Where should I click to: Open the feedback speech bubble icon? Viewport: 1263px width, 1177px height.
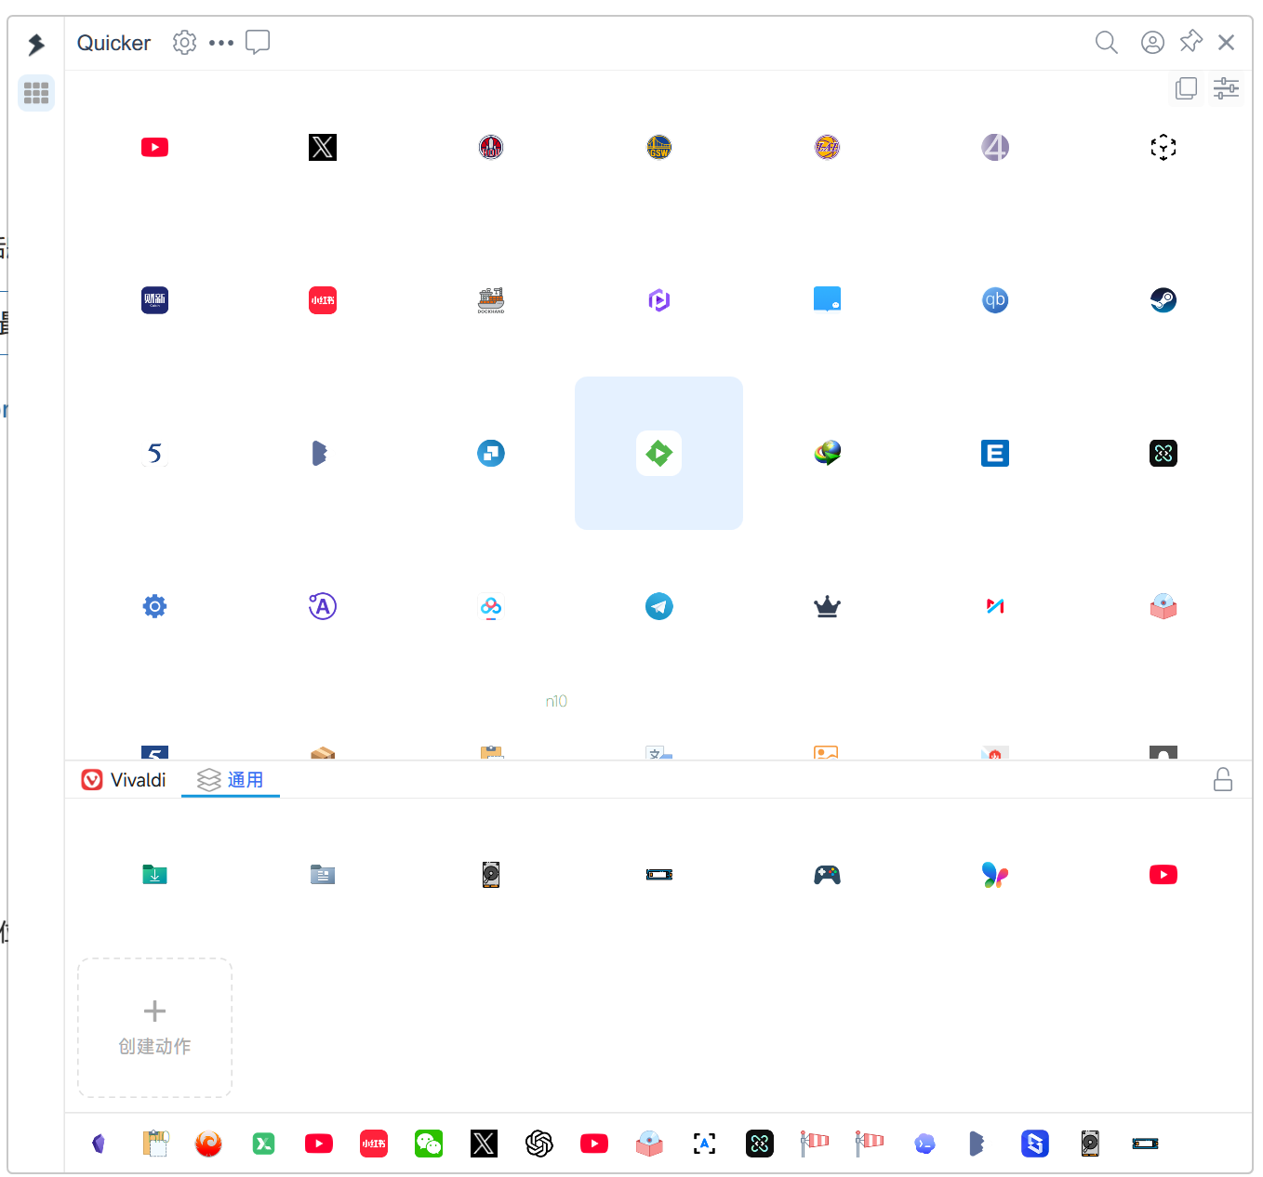click(258, 43)
